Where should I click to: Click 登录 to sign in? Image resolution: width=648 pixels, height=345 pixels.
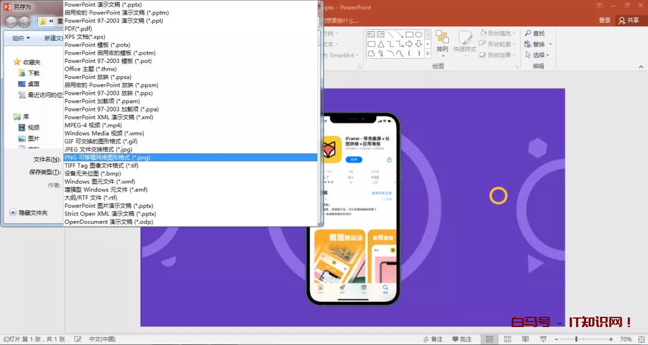coord(604,20)
